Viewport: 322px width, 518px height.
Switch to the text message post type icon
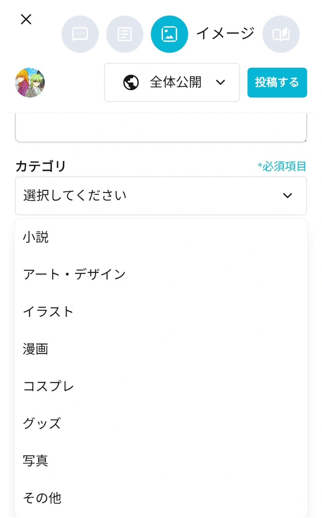click(x=80, y=34)
